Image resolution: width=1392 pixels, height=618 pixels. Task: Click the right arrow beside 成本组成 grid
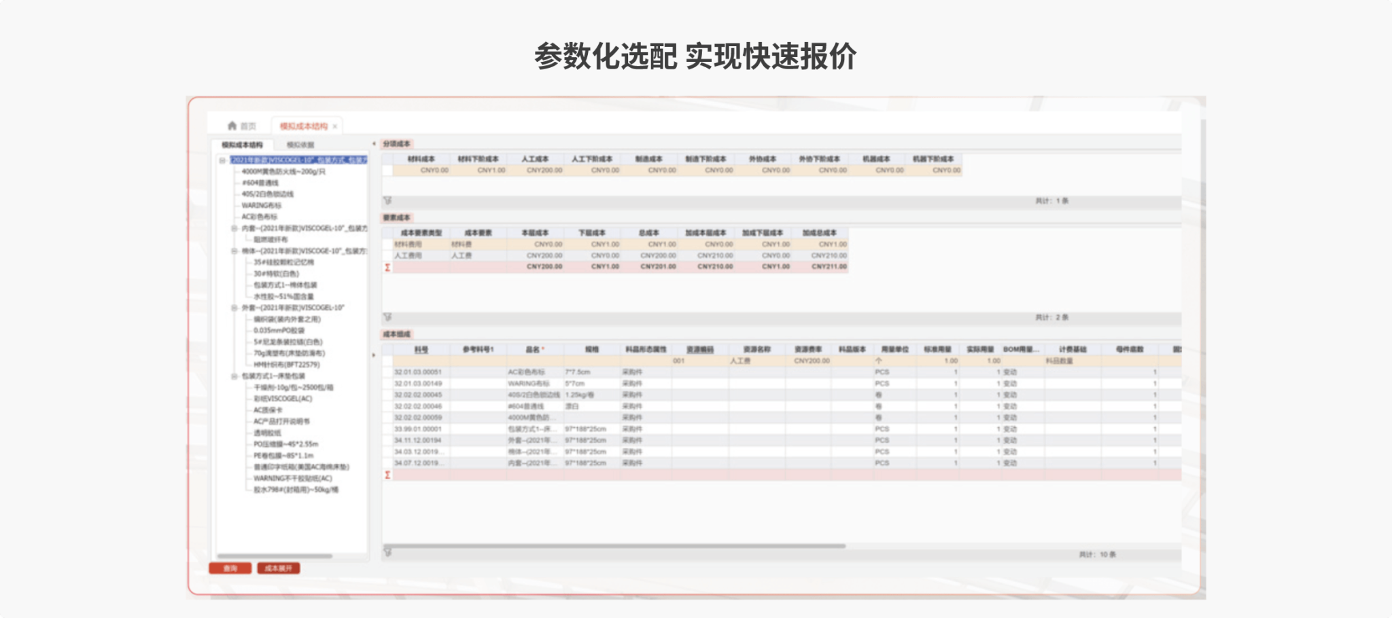coord(374,355)
